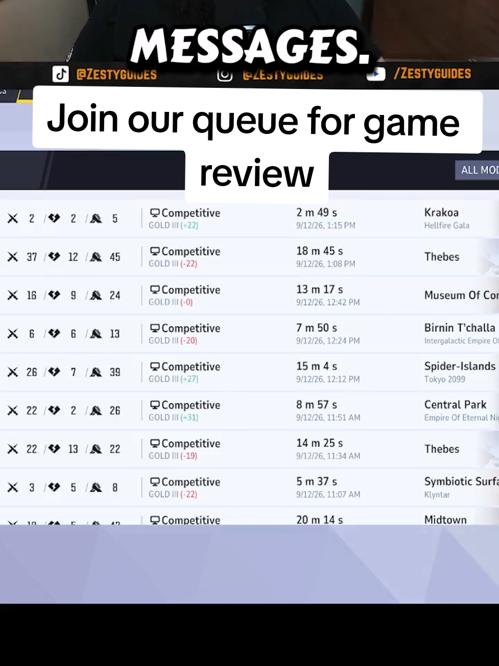Click assists icon in the 14 m 25 s row
Screen dimensions: 499x666
[96, 449]
